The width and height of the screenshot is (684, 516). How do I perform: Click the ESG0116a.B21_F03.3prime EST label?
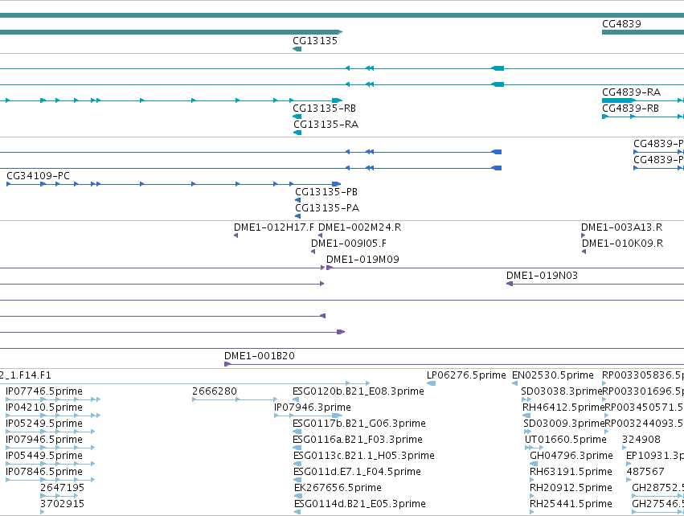[x=358, y=440]
